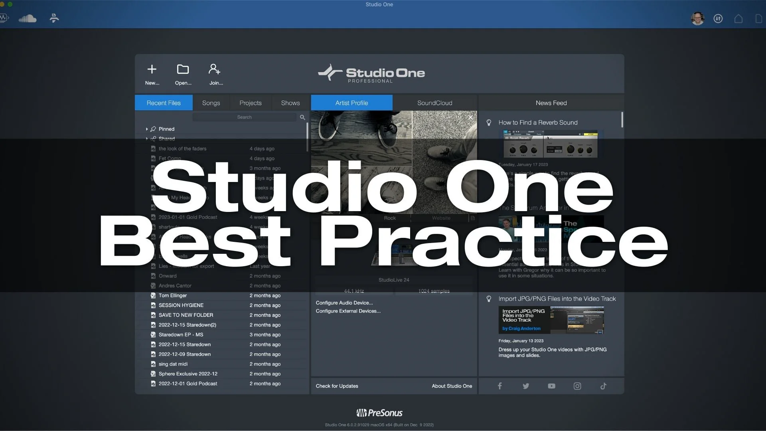Viewport: 766px width, 431px height.
Task: Open the 44.1 kHz sample rate selector
Action: click(353, 291)
